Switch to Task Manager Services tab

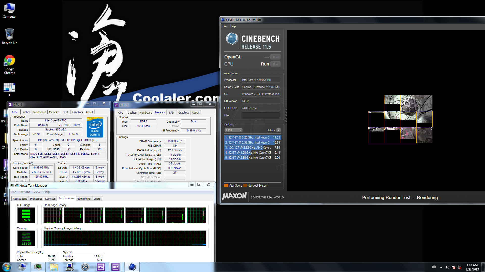tap(50, 199)
